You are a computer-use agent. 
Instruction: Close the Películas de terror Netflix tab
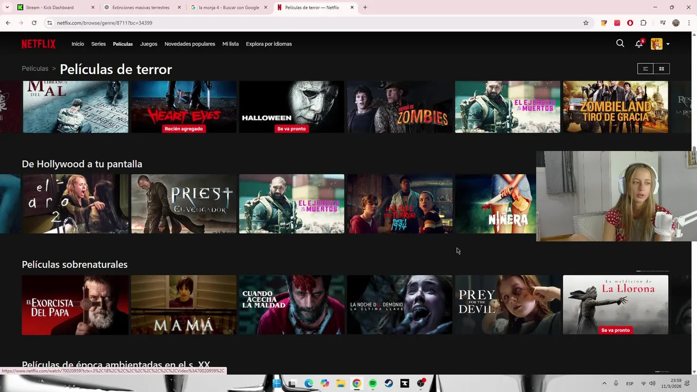[352, 8]
